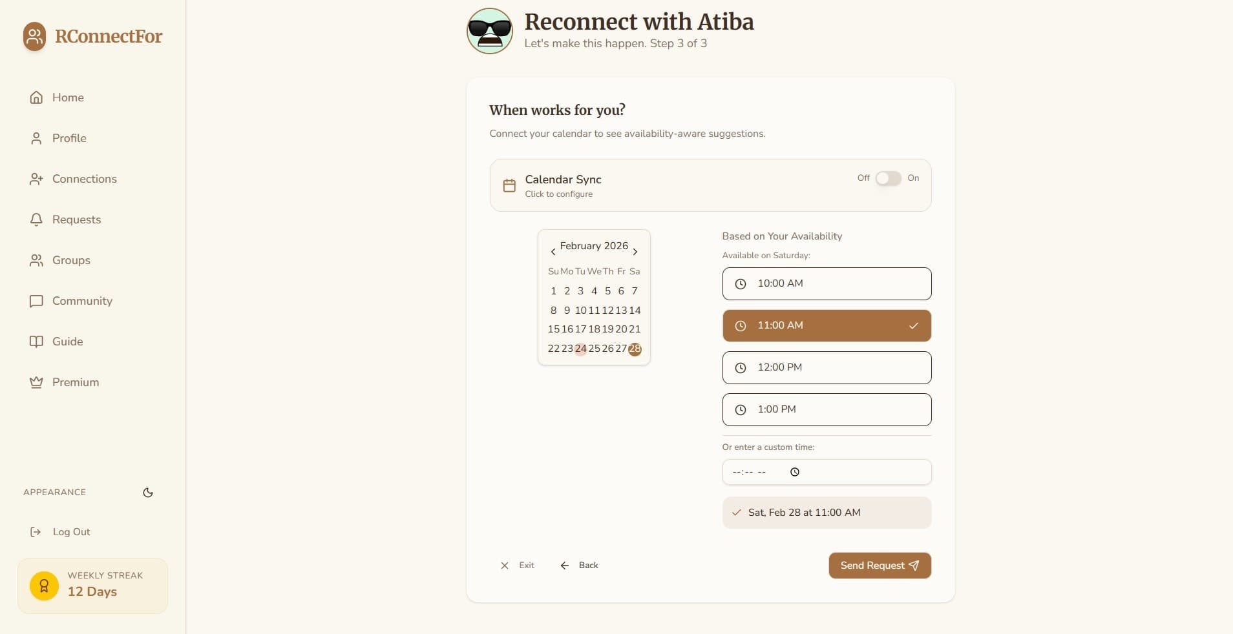Viewport: 1233px width, 634px height.
Task: Click the Premium crown icon
Action: (37, 382)
